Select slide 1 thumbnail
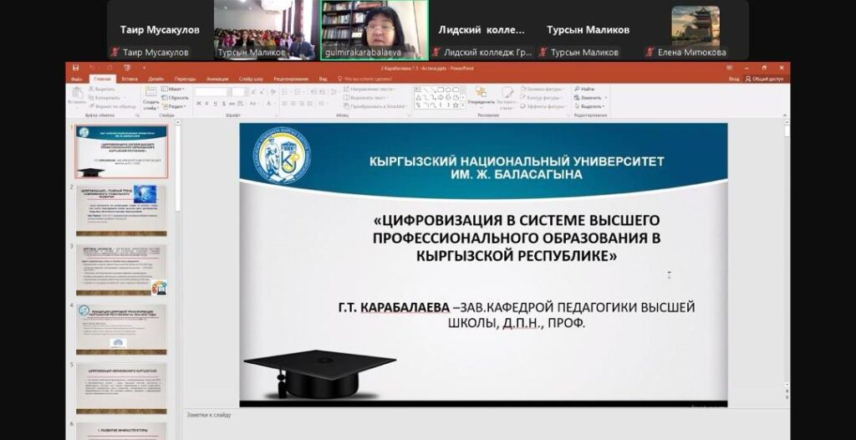The image size is (856, 440). 122,151
